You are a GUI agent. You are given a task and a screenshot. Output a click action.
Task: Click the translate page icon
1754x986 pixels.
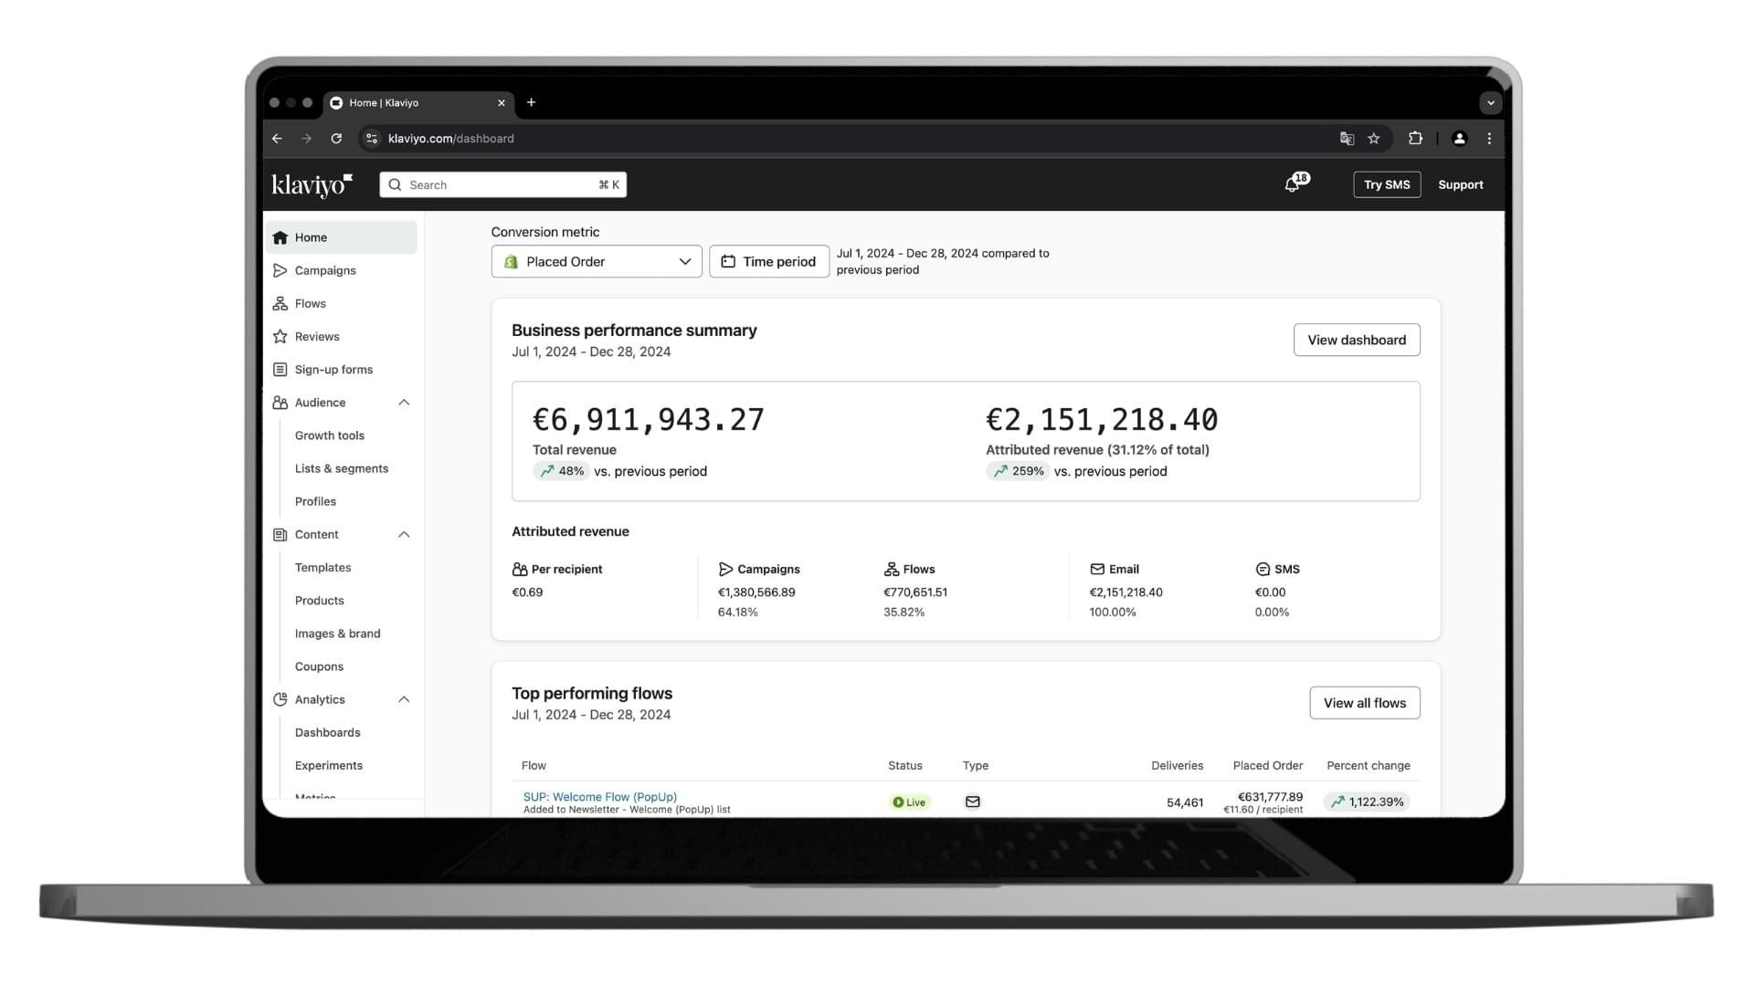1347,139
